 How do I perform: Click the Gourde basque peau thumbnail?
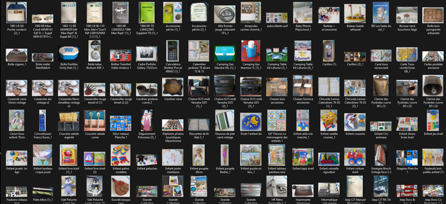[120, 186]
